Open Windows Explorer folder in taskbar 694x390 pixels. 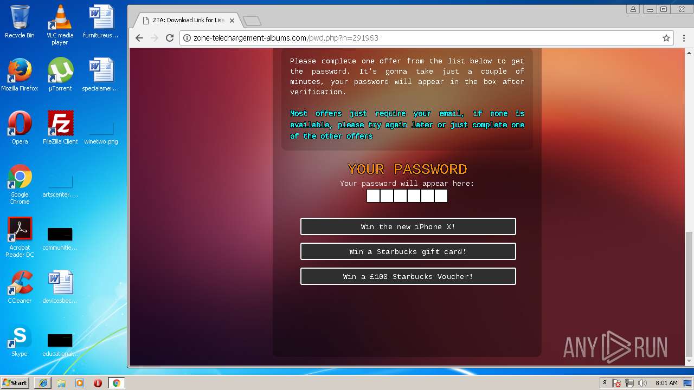pos(61,383)
